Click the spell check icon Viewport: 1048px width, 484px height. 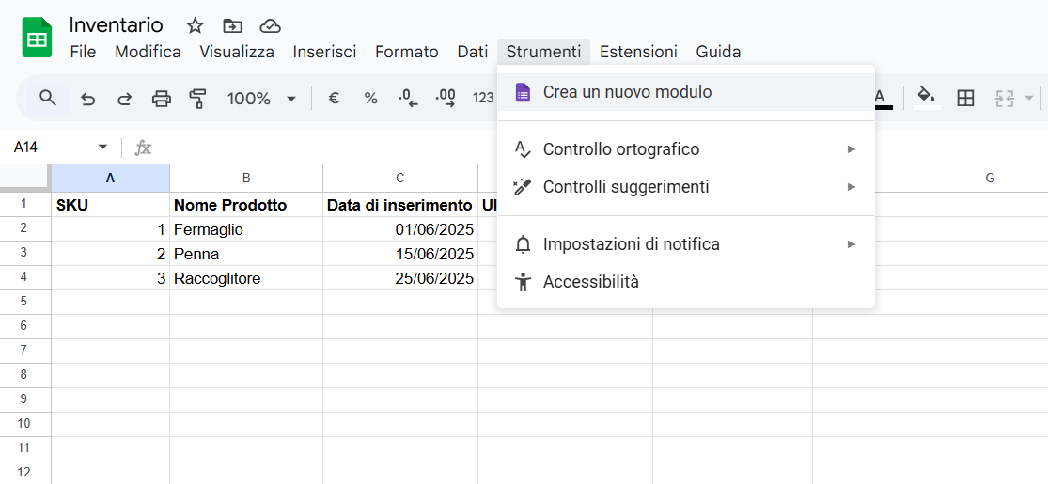click(523, 149)
